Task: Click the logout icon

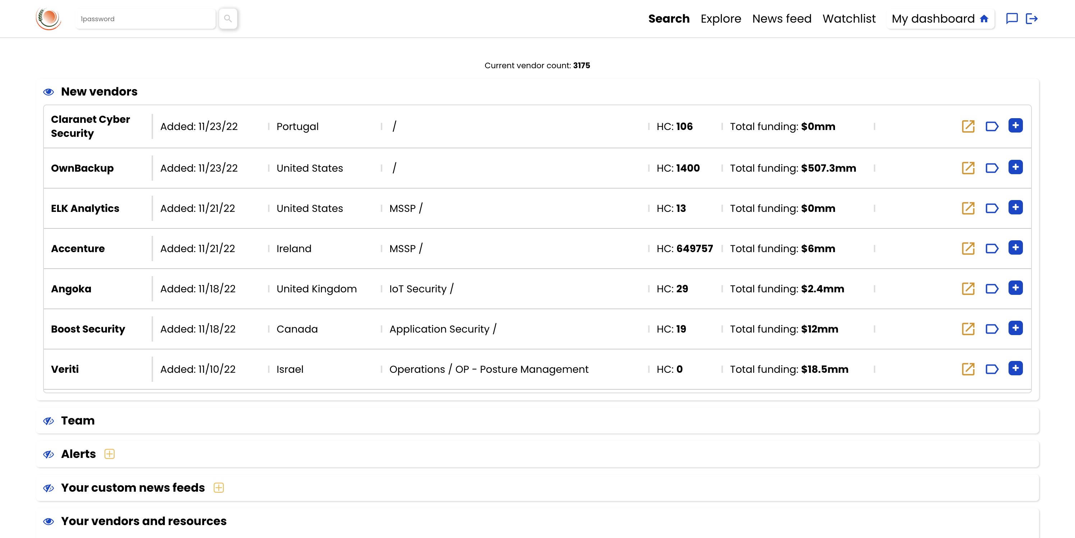Action: click(x=1032, y=19)
